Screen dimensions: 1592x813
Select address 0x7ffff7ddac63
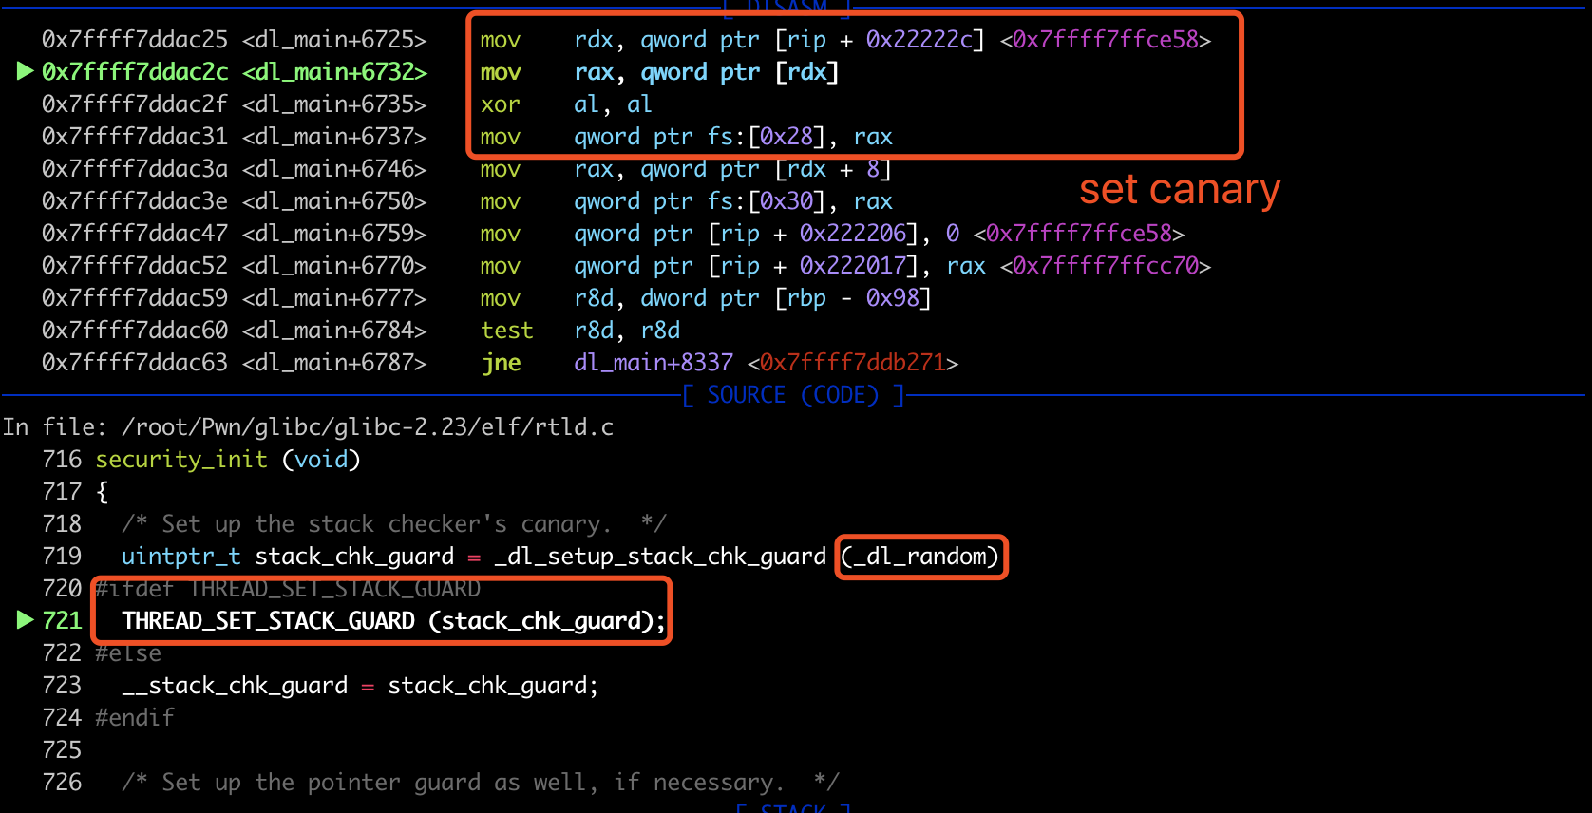pos(135,363)
